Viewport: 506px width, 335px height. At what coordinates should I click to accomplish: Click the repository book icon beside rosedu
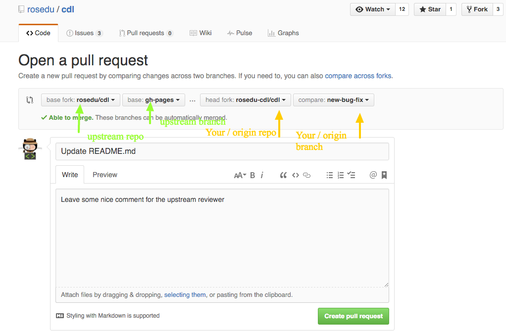point(21,9)
